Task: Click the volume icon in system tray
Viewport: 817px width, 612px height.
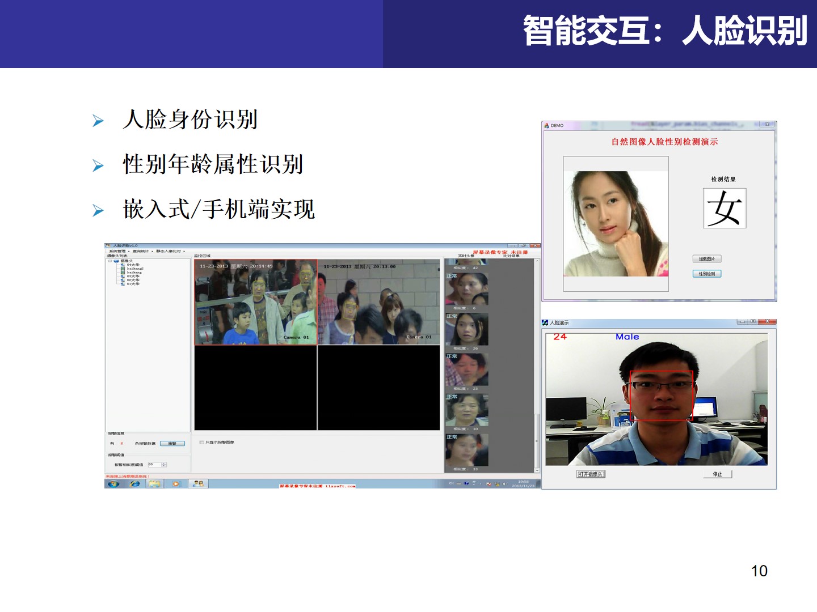Action: (504, 484)
